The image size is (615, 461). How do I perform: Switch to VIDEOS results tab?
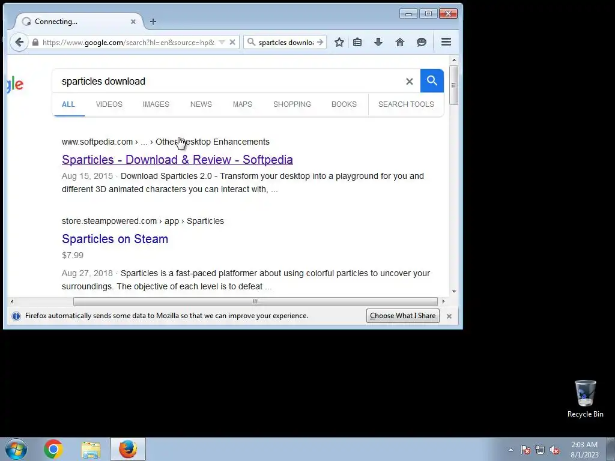109,104
